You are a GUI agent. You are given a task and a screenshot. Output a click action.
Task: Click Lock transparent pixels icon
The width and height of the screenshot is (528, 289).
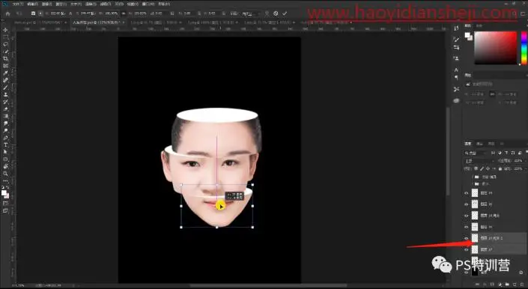(x=476, y=168)
